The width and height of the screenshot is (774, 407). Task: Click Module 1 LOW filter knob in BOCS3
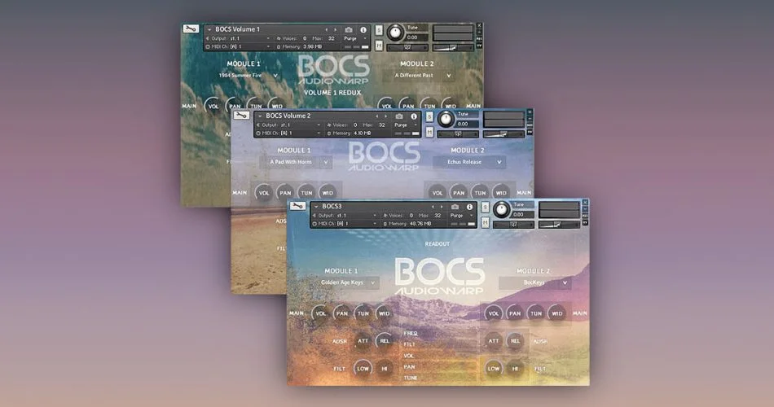[363, 369]
